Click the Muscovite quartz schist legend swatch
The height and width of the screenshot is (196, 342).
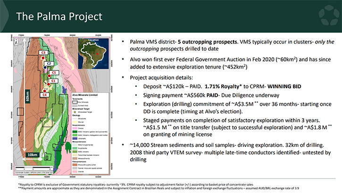[75, 165]
